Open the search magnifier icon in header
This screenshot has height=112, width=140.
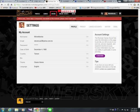(x=102, y=13)
